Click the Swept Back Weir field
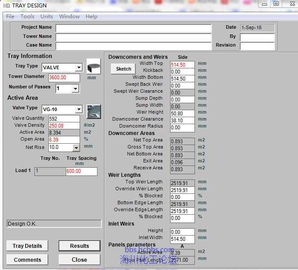Image resolution: width=298 pixels, height=270 pixels. [x=182, y=86]
